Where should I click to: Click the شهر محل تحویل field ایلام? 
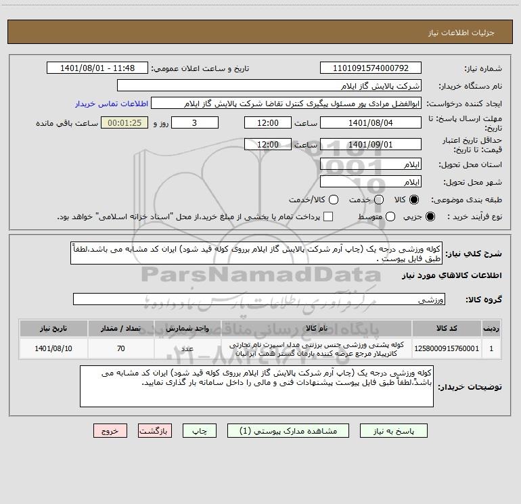point(371,182)
